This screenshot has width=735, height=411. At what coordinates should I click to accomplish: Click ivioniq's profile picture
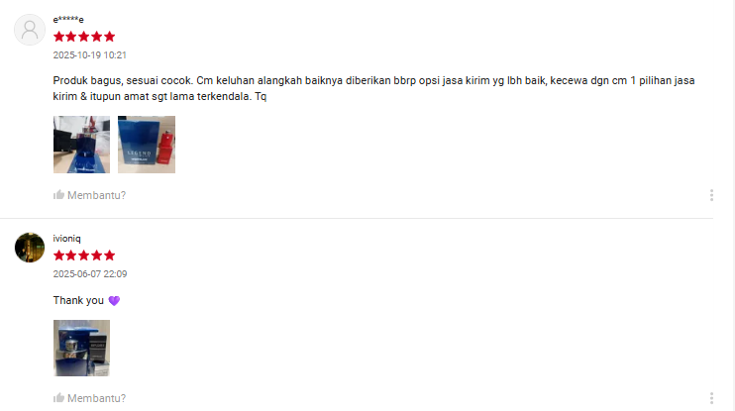(x=30, y=248)
